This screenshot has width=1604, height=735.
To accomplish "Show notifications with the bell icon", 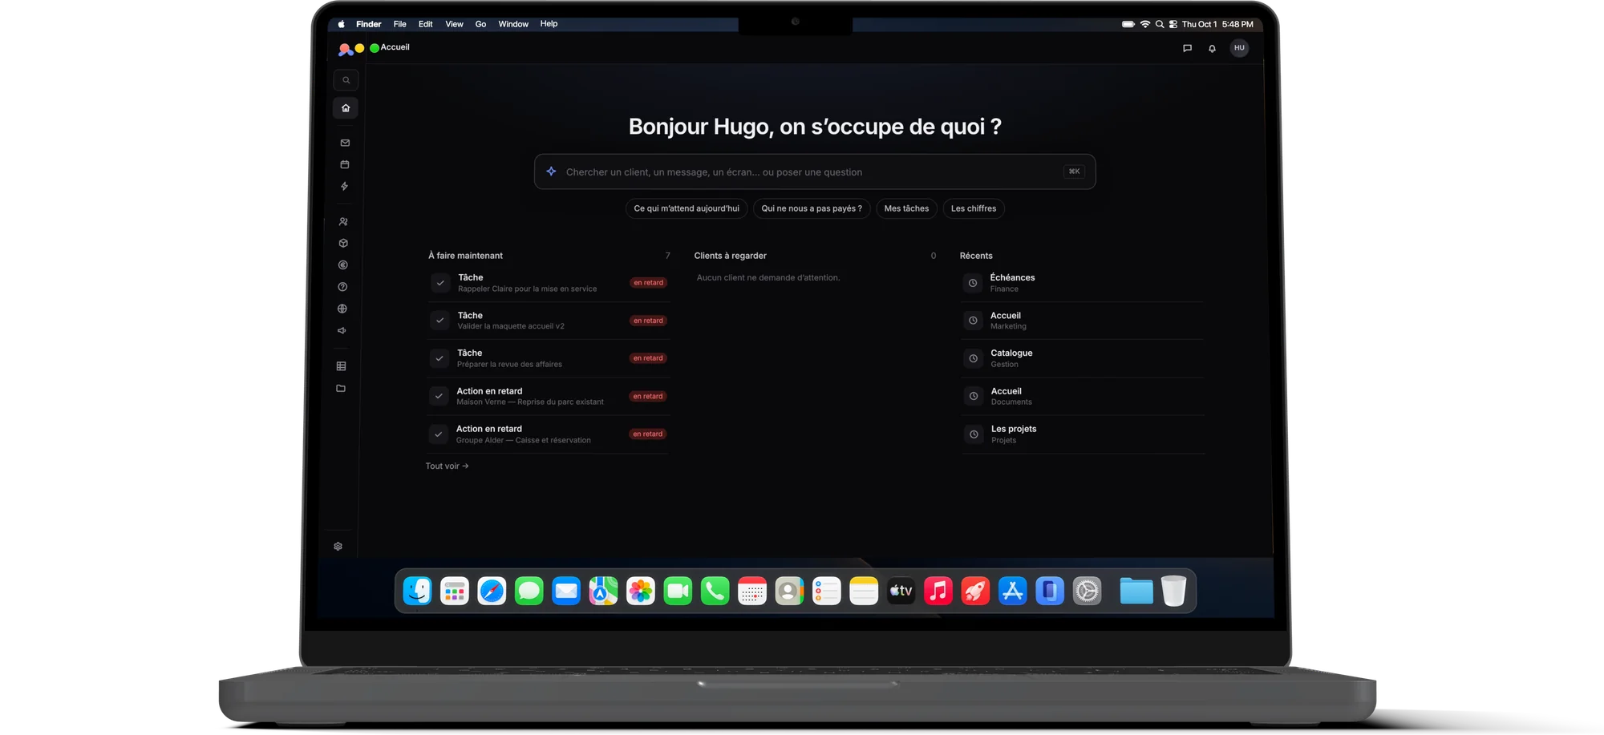I will (x=1212, y=48).
